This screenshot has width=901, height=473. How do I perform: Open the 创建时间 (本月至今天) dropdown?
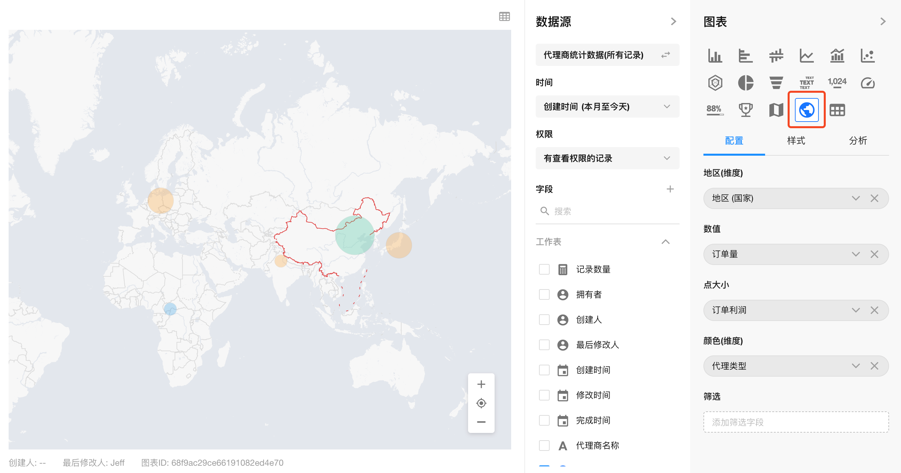[607, 107]
